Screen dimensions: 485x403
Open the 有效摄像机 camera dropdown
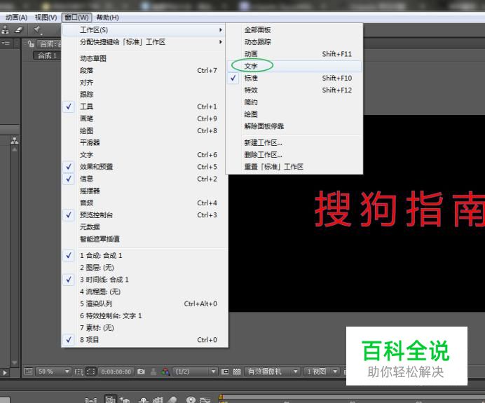coord(273,371)
